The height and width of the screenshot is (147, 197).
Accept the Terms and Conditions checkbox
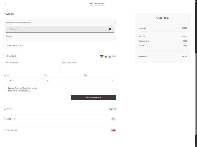tap(5, 88)
